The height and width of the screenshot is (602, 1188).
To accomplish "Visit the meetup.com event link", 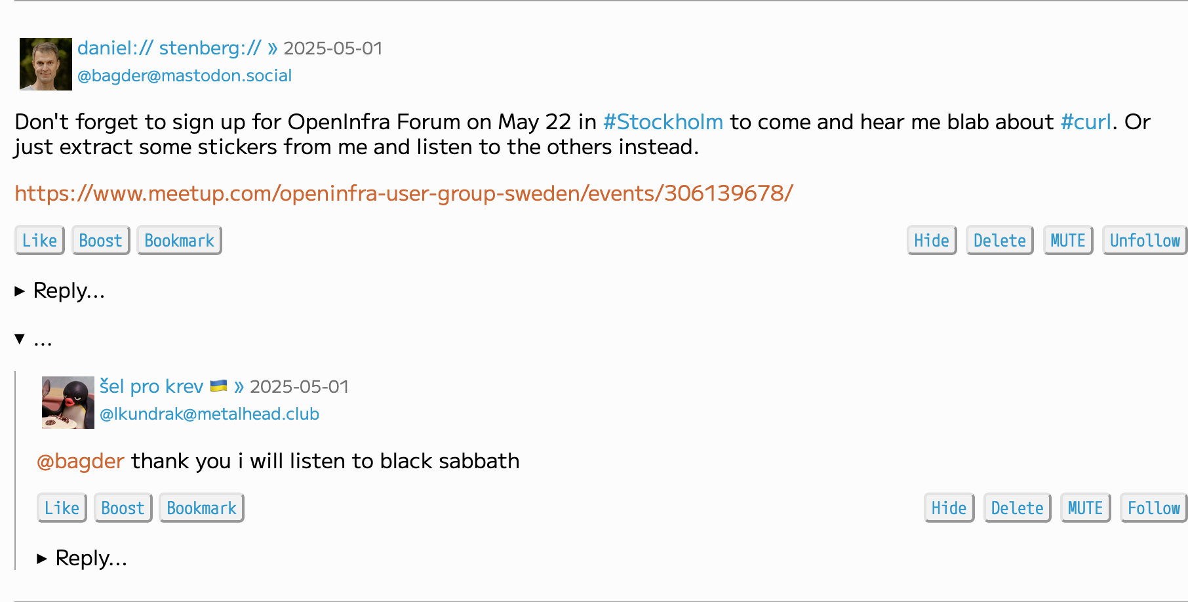I will (x=404, y=193).
